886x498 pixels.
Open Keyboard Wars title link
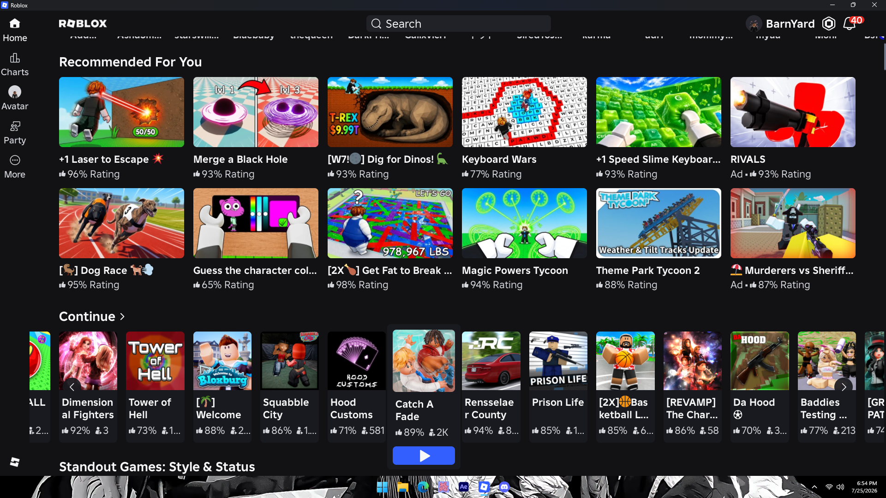(499, 160)
